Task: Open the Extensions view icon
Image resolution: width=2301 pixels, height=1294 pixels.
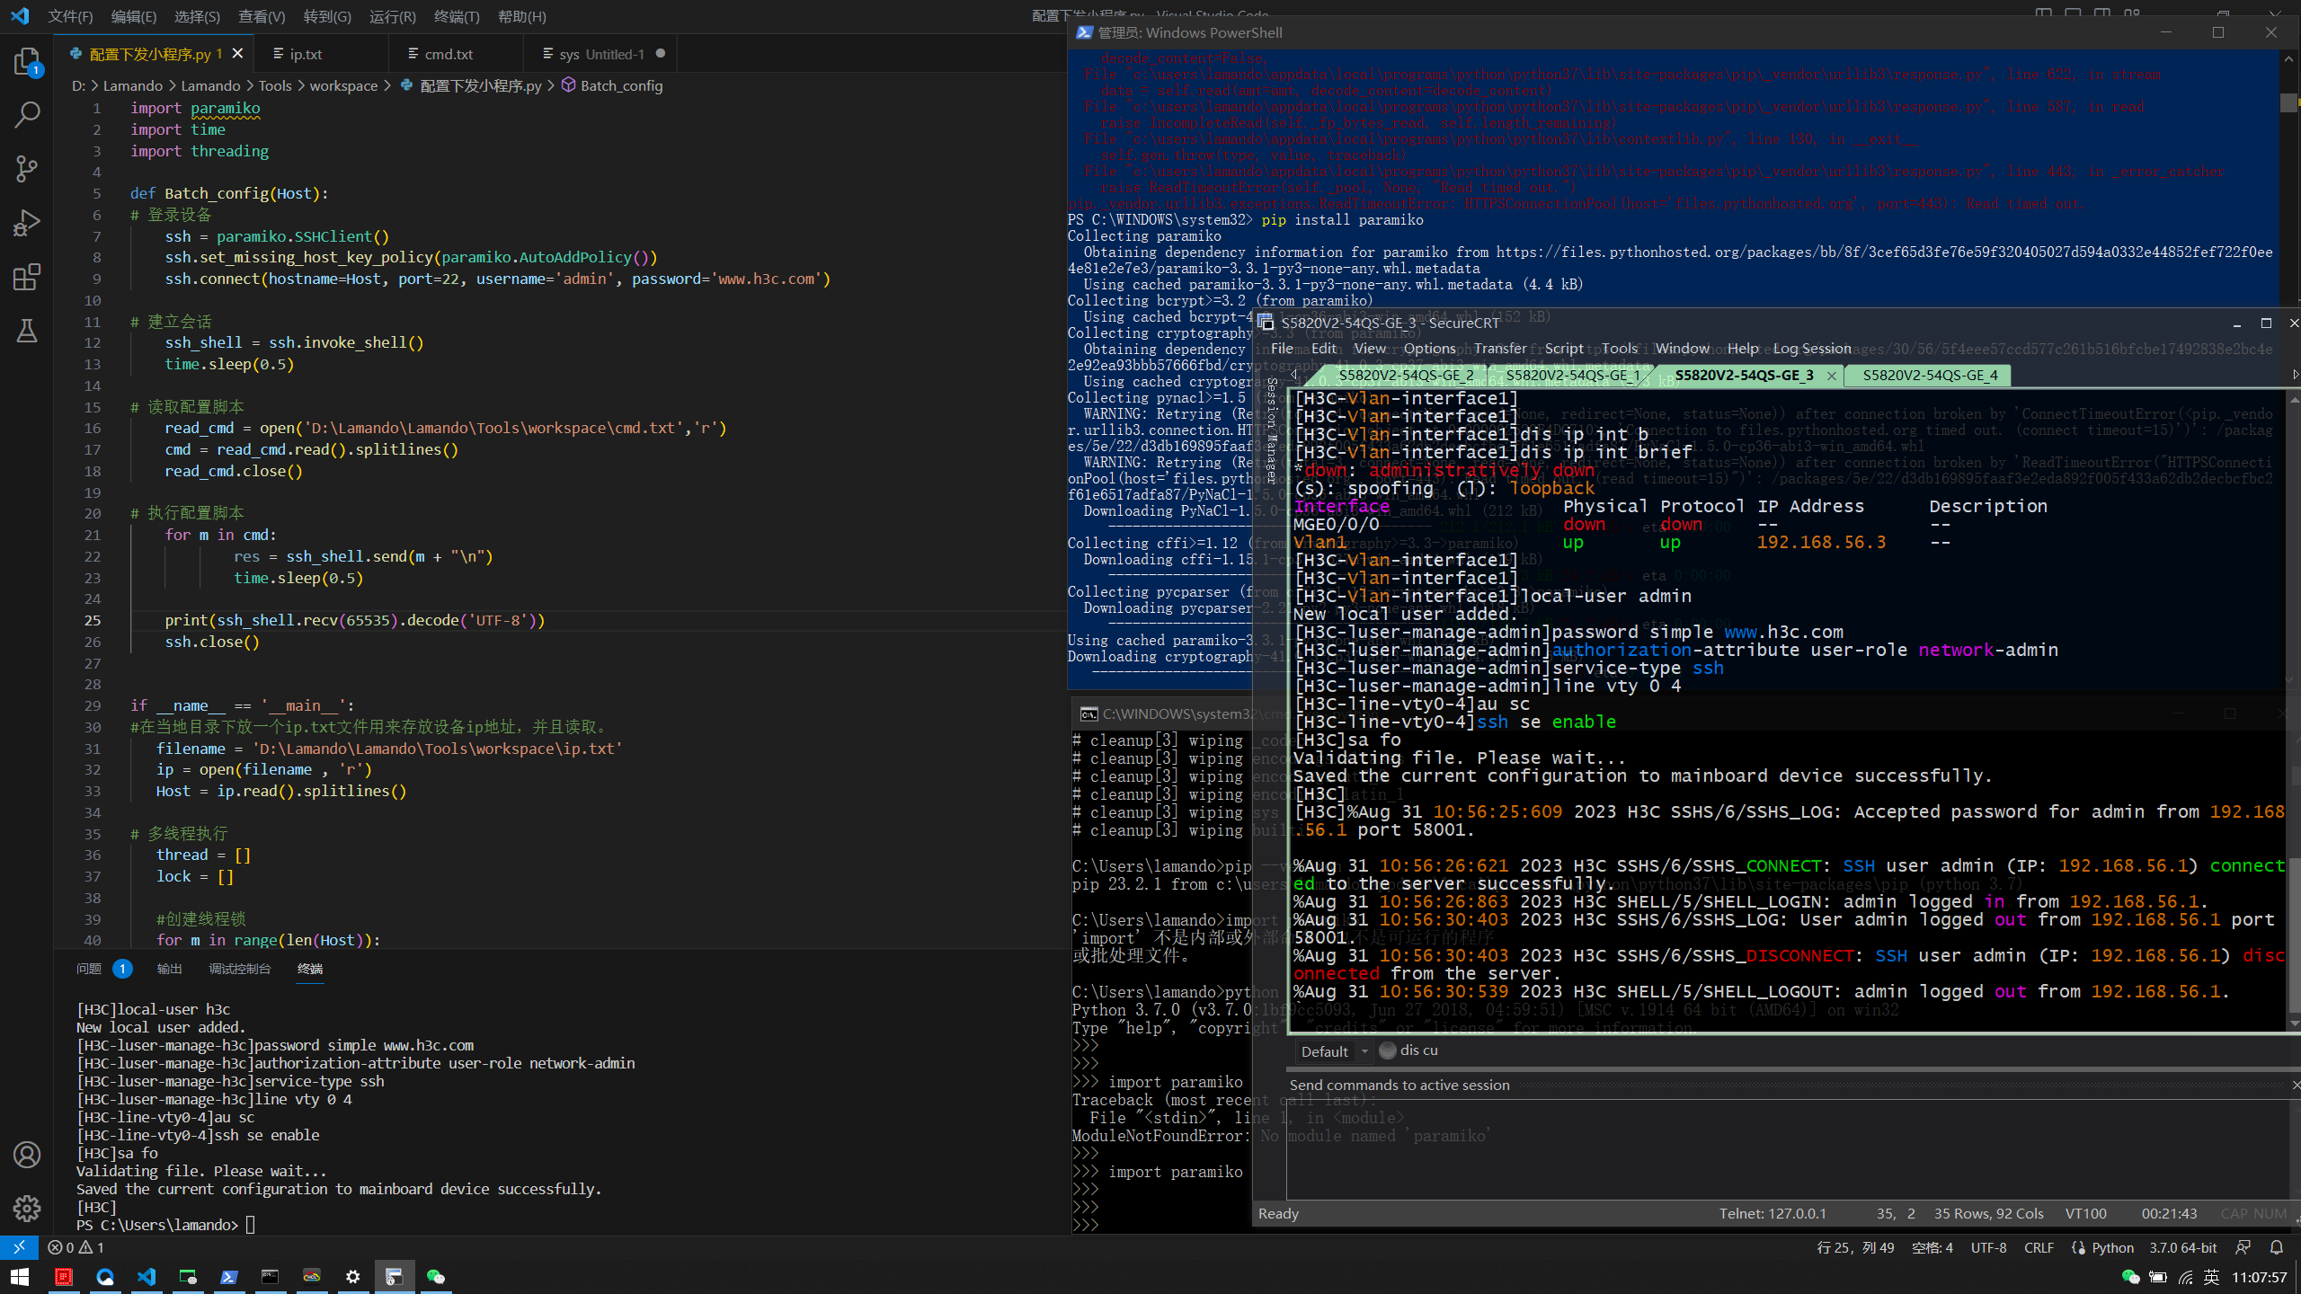Action: (x=27, y=277)
